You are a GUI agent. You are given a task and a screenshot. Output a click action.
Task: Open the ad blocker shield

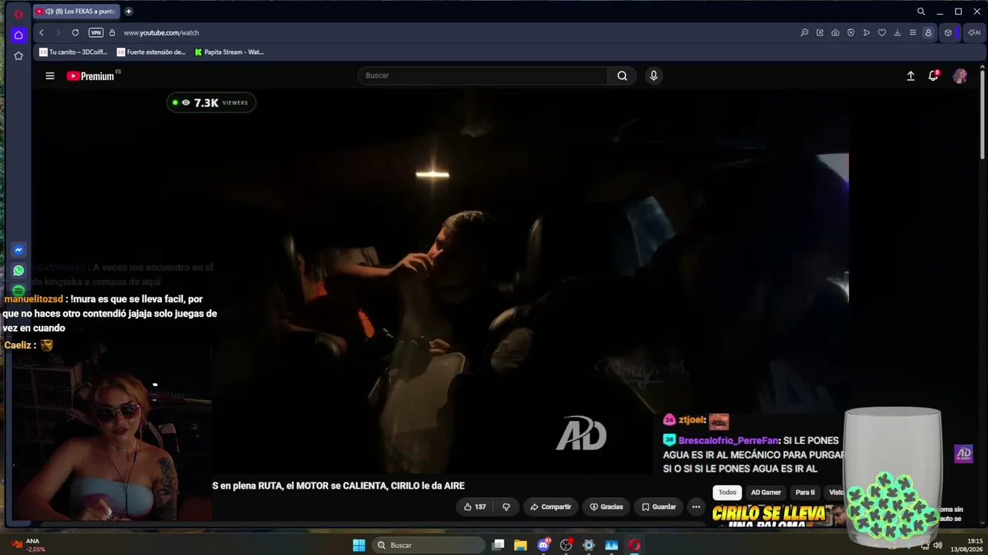[x=851, y=32]
